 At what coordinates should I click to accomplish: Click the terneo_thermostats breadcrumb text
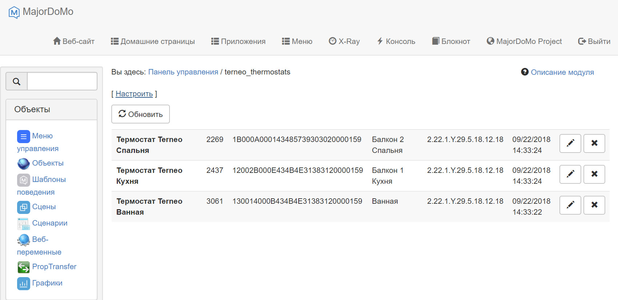[x=258, y=72]
